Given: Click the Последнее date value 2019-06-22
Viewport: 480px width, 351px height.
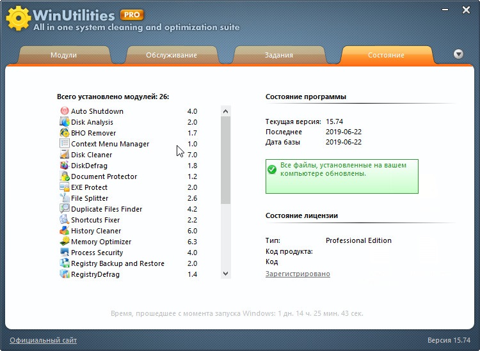Looking at the screenshot, I should click(x=344, y=132).
